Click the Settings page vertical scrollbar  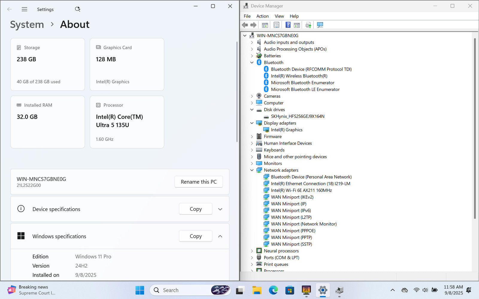coord(237,92)
